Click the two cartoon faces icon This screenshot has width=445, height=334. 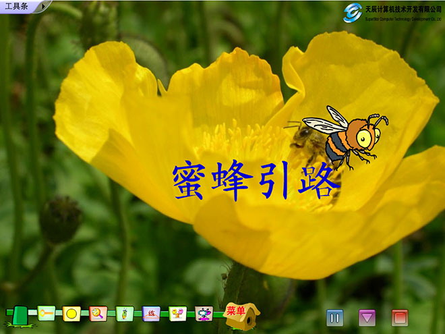pyautogui.click(x=177, y=314)
